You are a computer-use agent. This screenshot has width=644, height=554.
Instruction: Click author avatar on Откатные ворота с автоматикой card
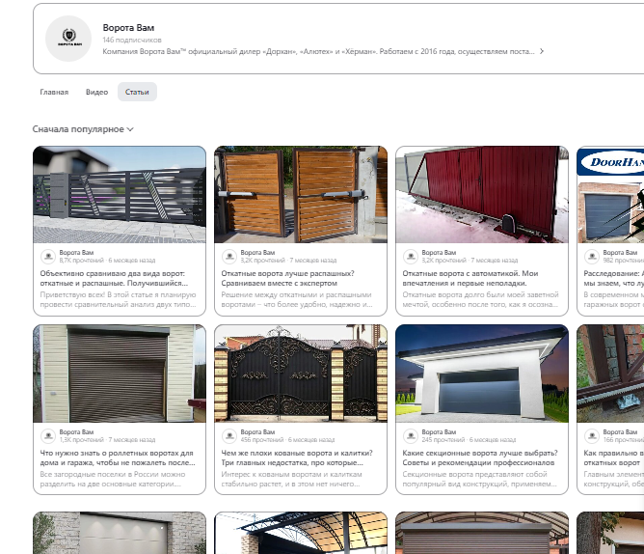coord(411,256)
